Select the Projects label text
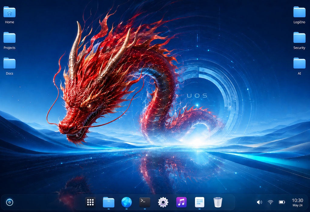This screenshot has width=310, height=212. tap(9, 48)
